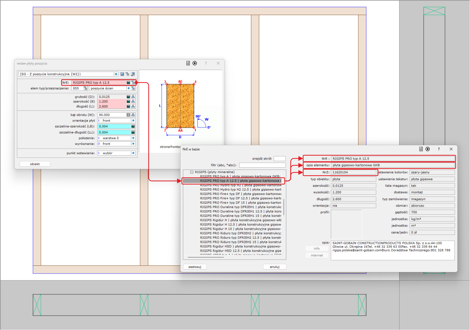Image resolution: width=470 pixels, height=330 pixels.
Task: Click document list icon in wstaw płyty dialog
Action: 188,63
